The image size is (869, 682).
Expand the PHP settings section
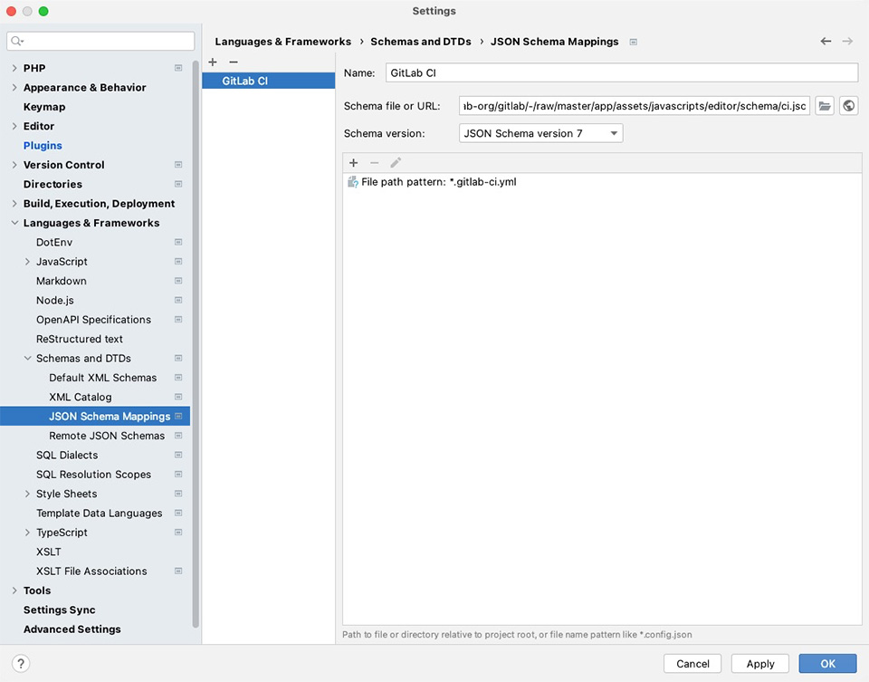[x=14, y=68]
